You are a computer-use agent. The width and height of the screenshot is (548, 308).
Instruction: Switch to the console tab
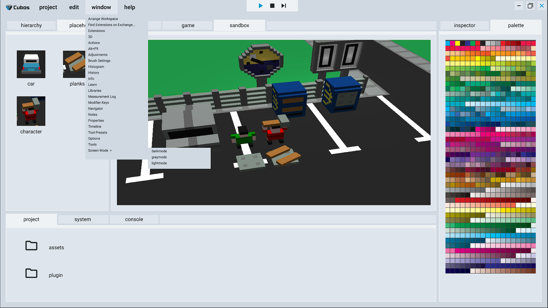click(x=134, y=219)
